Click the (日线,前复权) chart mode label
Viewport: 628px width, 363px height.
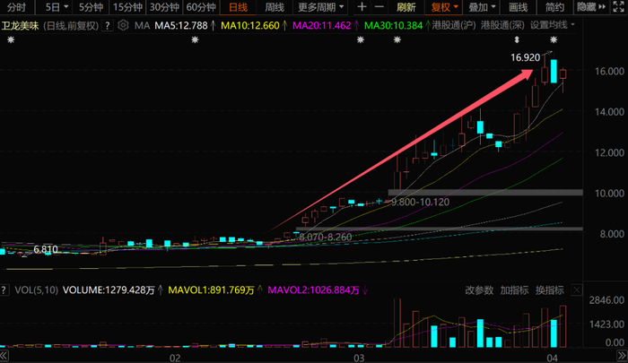tap(71, 26)
